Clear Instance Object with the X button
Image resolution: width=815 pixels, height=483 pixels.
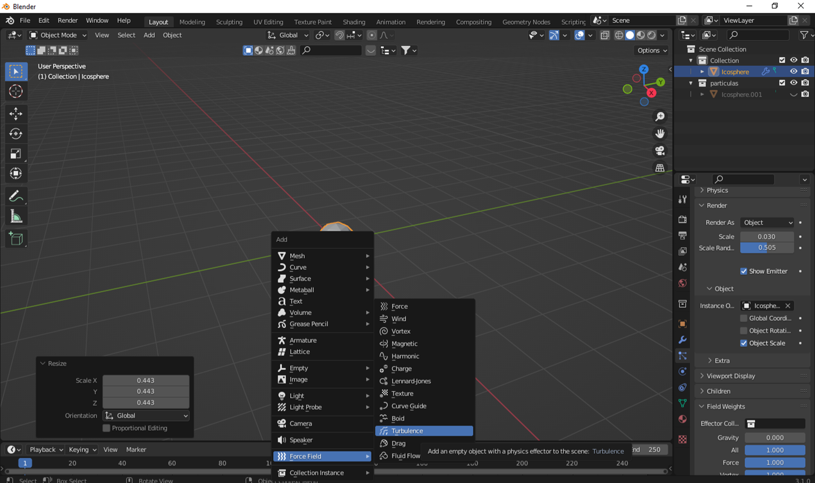[x=788, y=306]
